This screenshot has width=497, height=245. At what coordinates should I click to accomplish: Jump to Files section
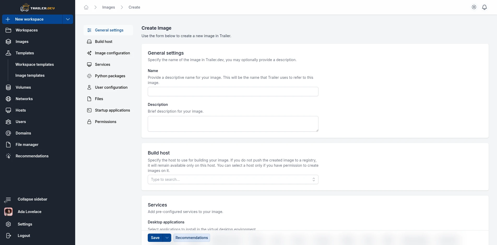(x=108, y=99)
